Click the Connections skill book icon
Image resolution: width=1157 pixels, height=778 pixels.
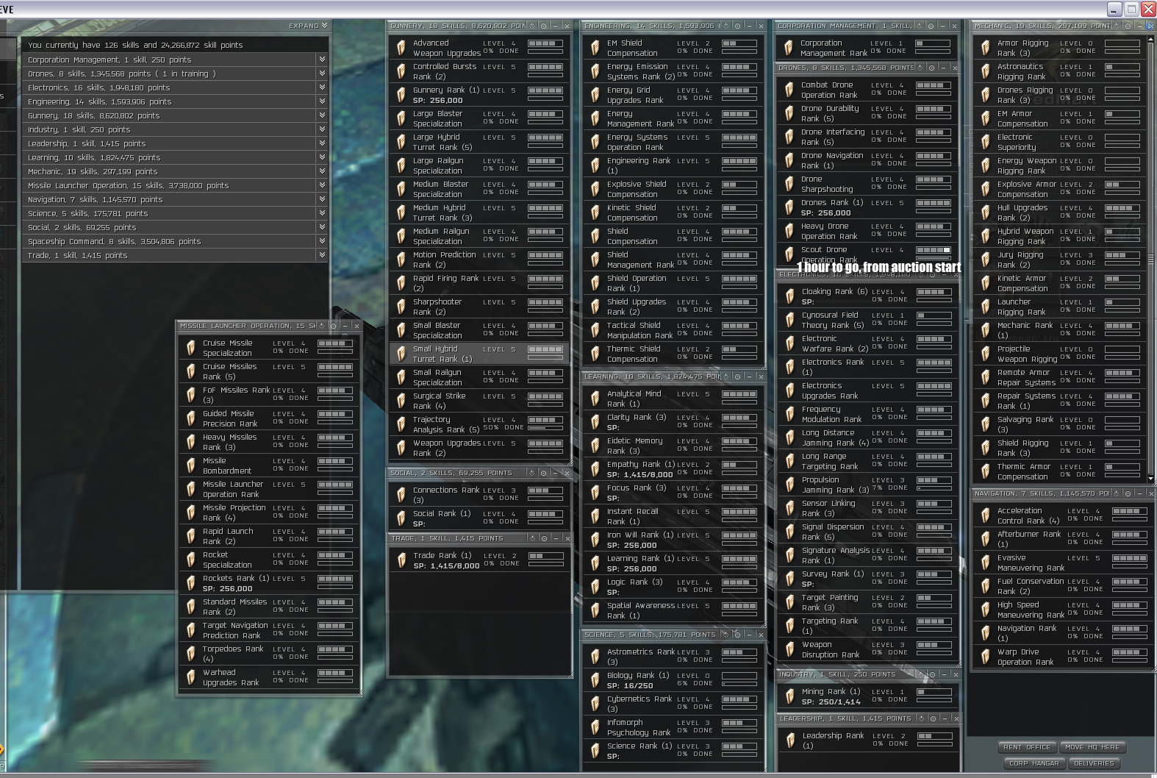pyautogui.click(x=401, y=495)
